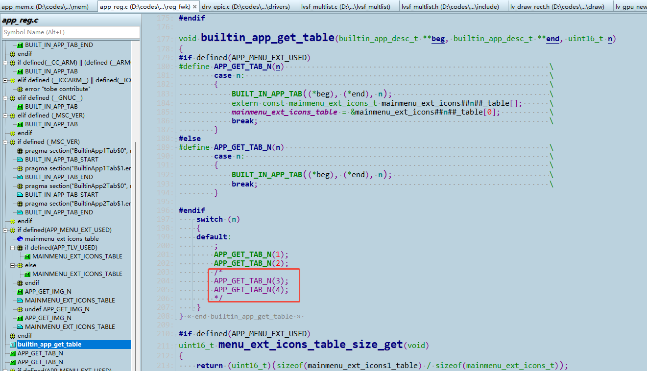Click macro icon of MAINMENU_EXT_ICONS_TABLE under APP_TLV_USED
The image size is (647, 371).
pyautogui.click(x=27, y=256)
